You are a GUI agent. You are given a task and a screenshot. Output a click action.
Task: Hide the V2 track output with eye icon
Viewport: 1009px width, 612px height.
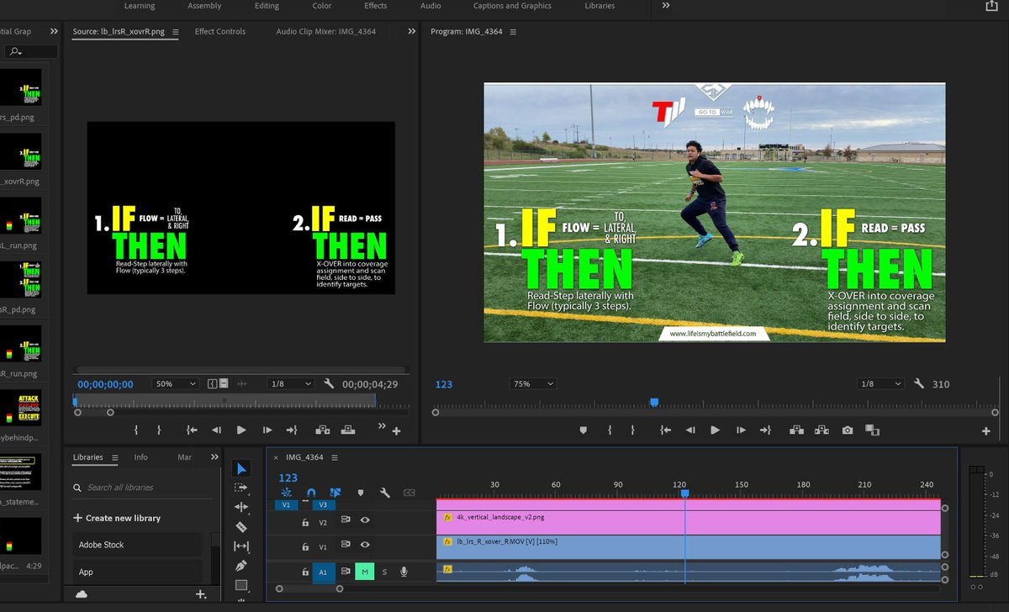tap(365, 521)
